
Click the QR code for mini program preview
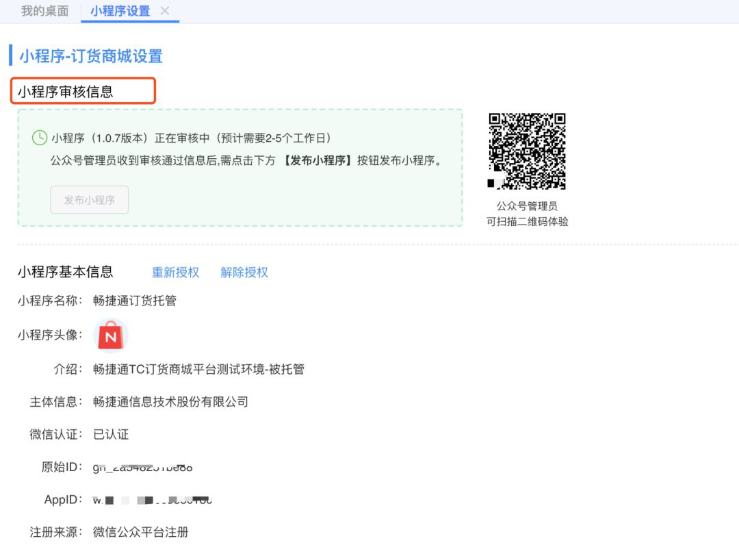point(527,151)
